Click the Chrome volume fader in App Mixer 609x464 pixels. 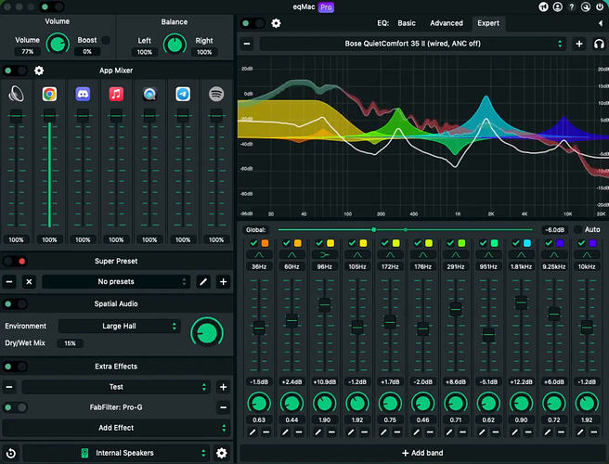coord(49,115)
